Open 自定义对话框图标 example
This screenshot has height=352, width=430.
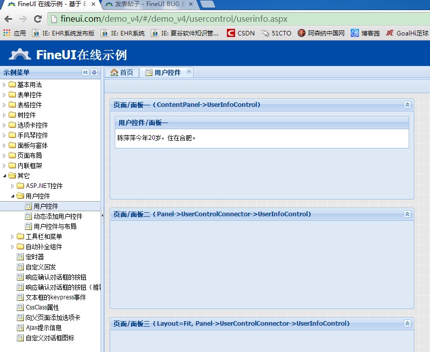(x=50, y=338)
